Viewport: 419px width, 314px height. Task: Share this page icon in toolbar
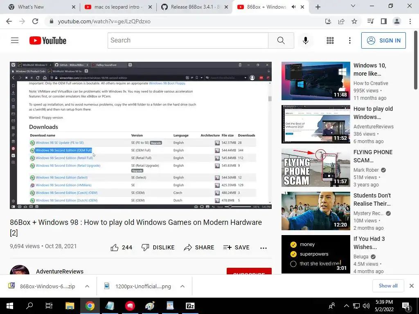(x=341, y=21)
